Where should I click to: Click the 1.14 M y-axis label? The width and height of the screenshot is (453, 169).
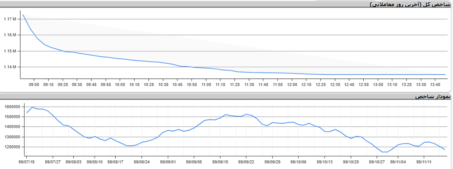click(x=9, y=67)
